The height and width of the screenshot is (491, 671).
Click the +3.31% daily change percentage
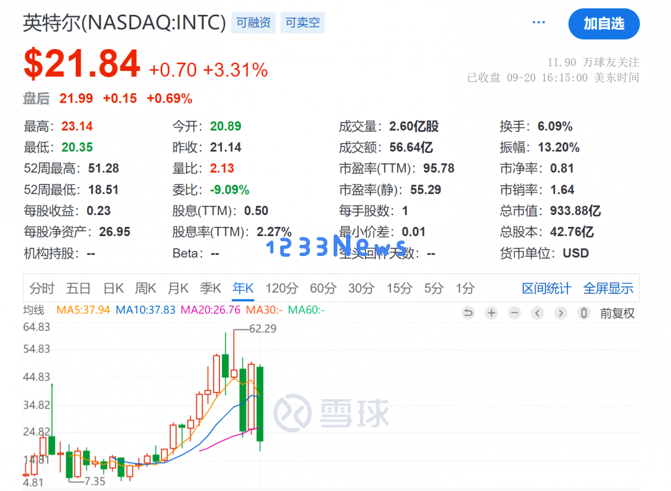(235, 70)
